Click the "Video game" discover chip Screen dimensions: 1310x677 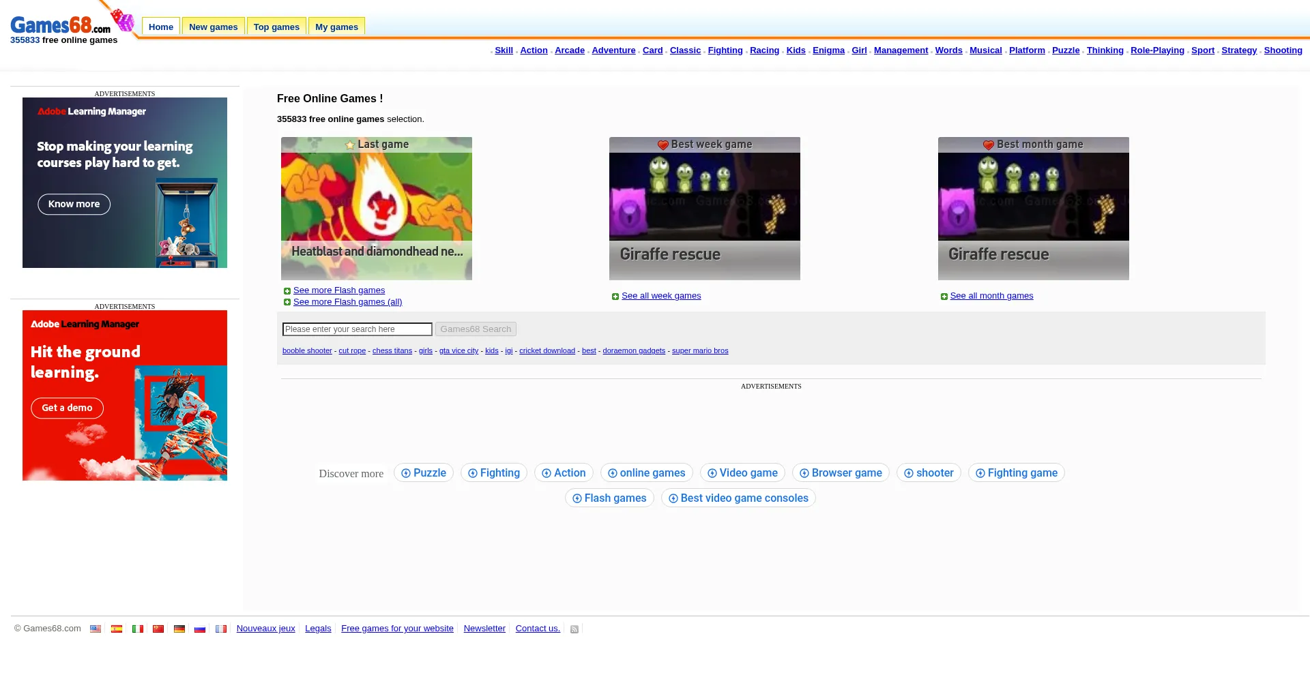click(x=742, y=473)
